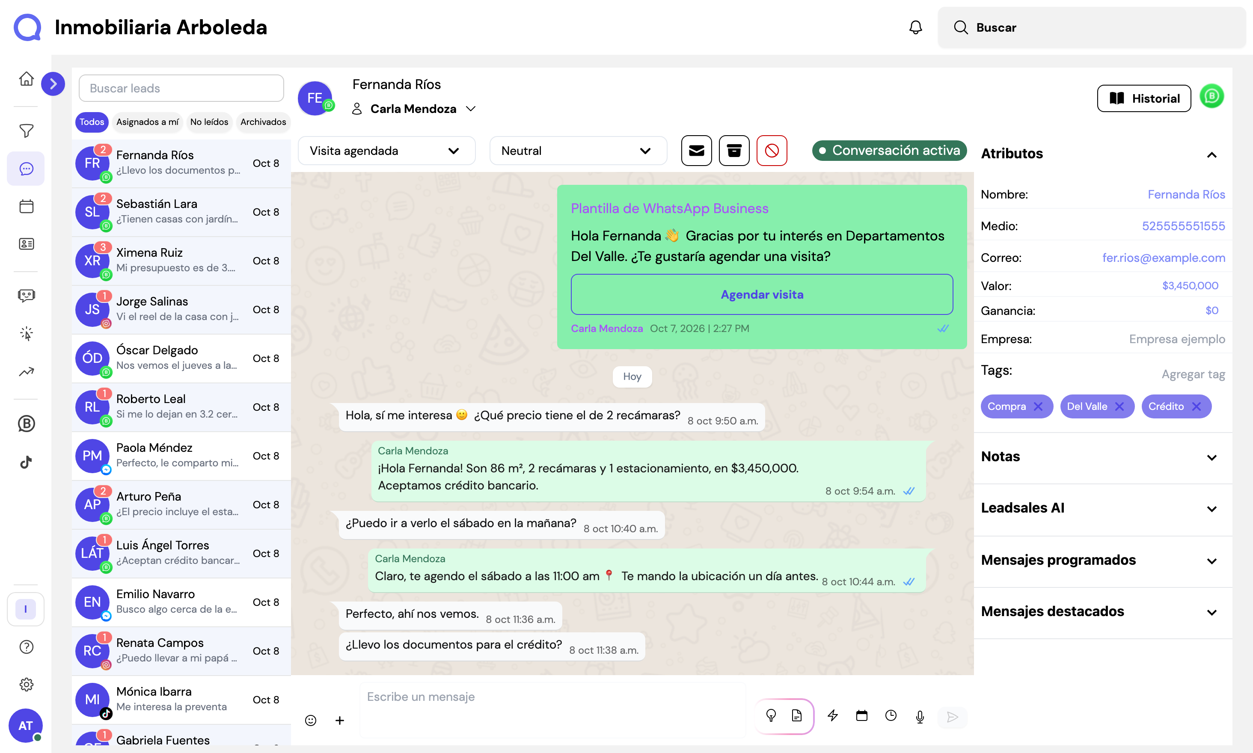Click the 525555551555 phone value

pos(1183,226)
